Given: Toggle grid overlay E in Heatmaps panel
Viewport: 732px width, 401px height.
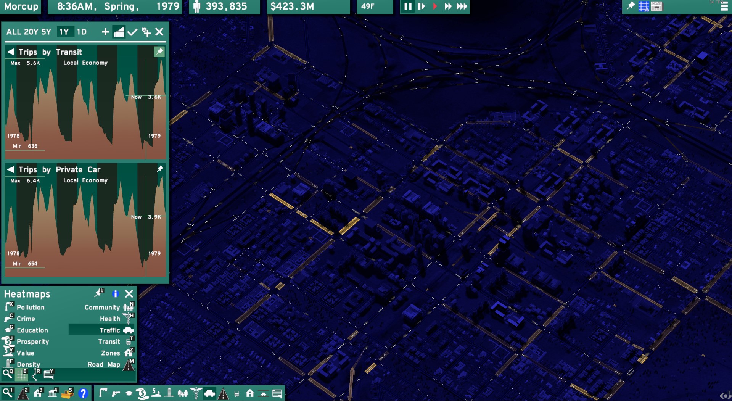Looking at the screenshot, I should 22,375.
